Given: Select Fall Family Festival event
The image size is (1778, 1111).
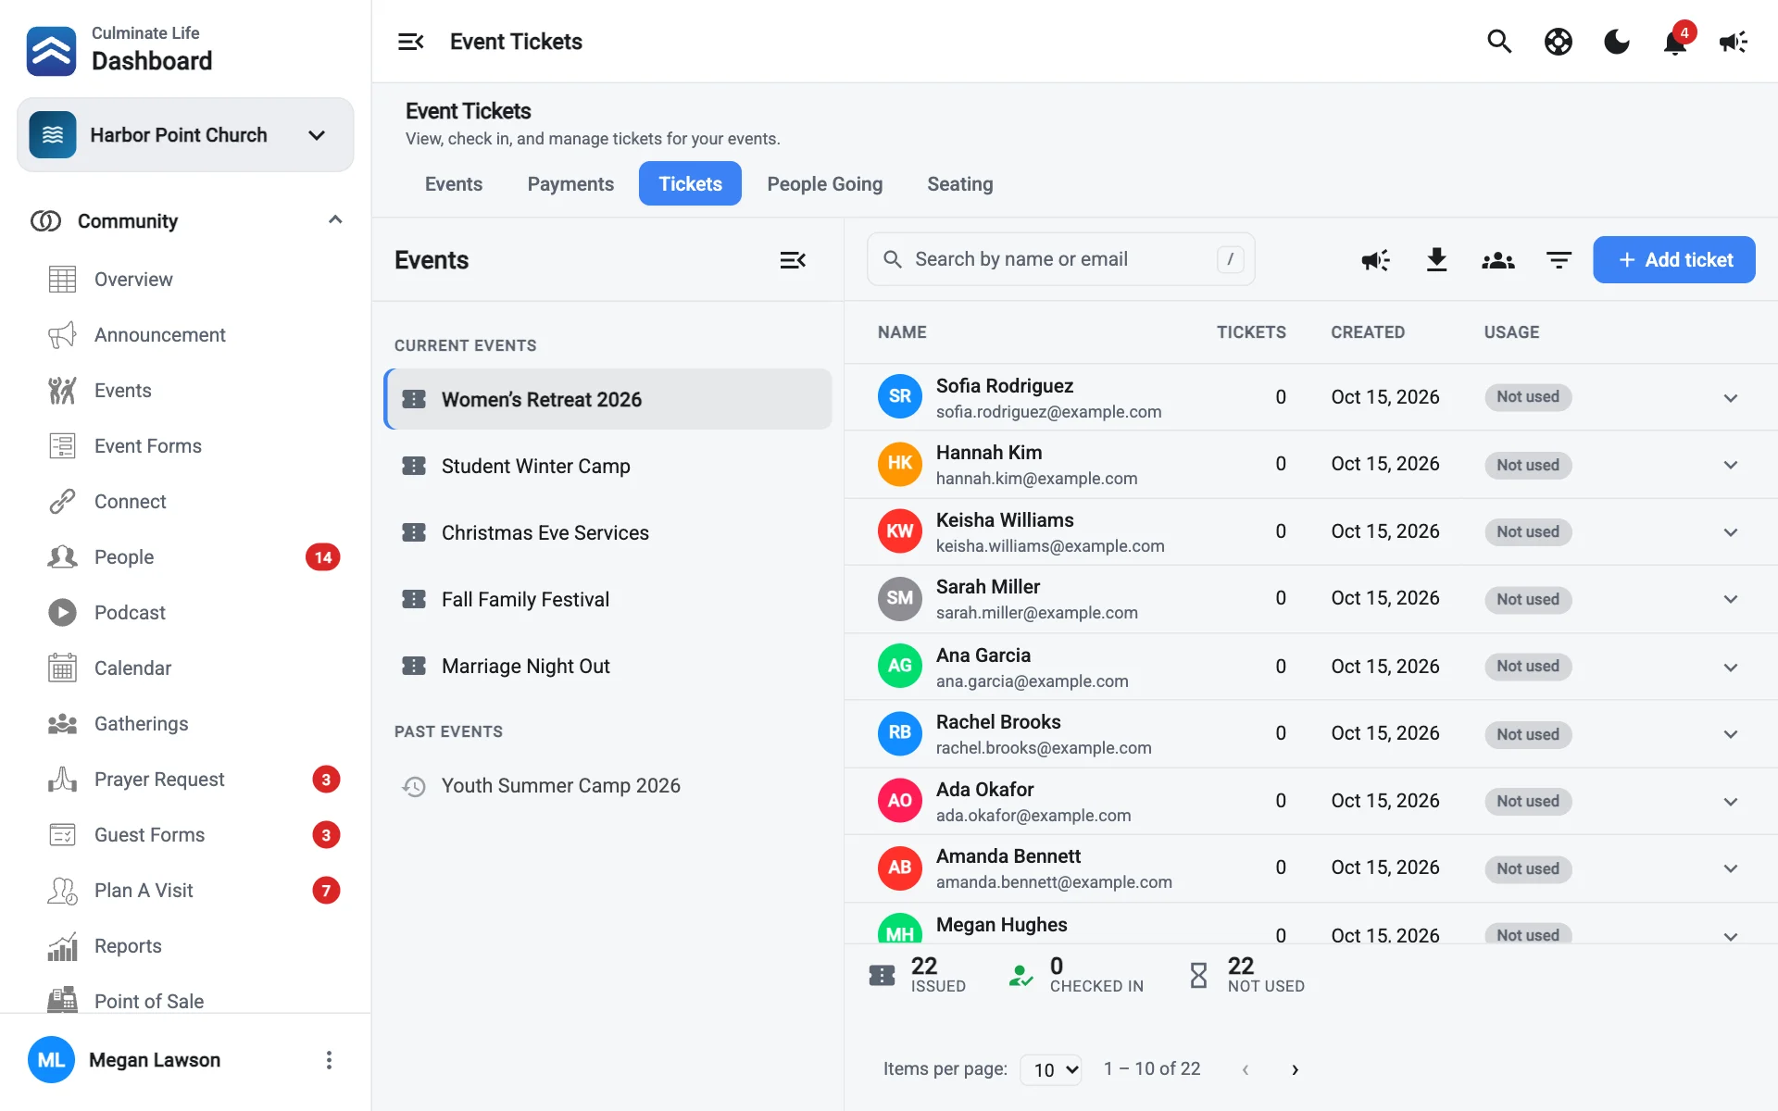Looking at the screenshot, I should [x=607, y=599].
